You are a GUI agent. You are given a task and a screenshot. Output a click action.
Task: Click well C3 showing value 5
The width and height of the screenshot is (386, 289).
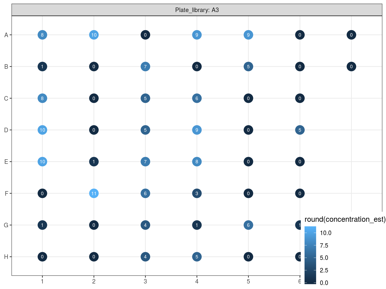145,98
